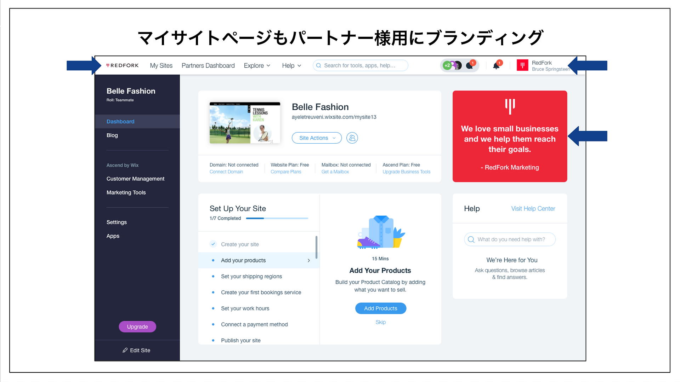The width and height of the screenshot is (680, 382).
Task: Click the Help panel heading
Action: [472, 209]
